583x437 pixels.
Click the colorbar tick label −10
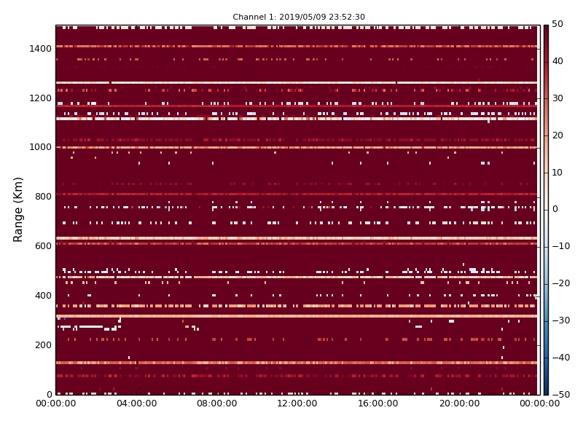pos(560,246)
